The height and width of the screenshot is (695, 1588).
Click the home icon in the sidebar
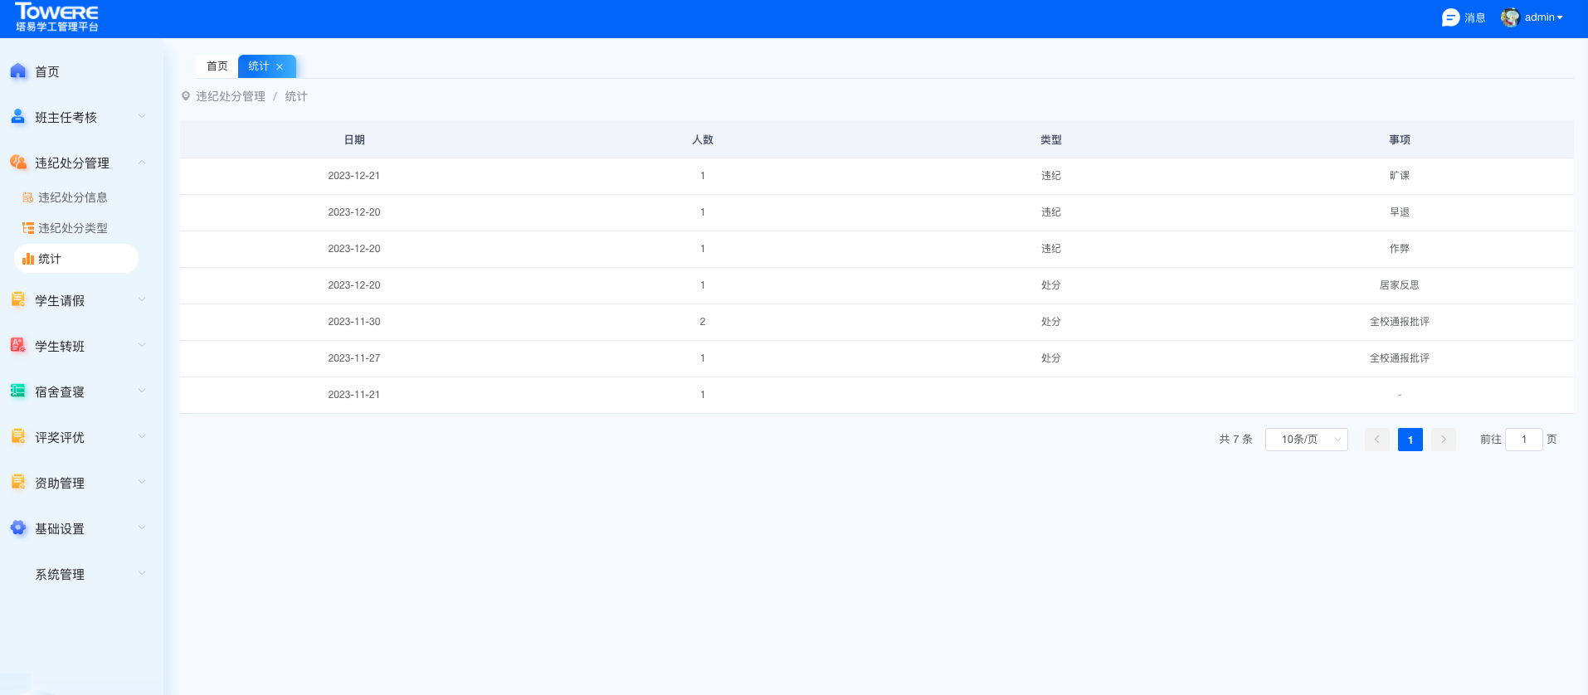(18, 71)
